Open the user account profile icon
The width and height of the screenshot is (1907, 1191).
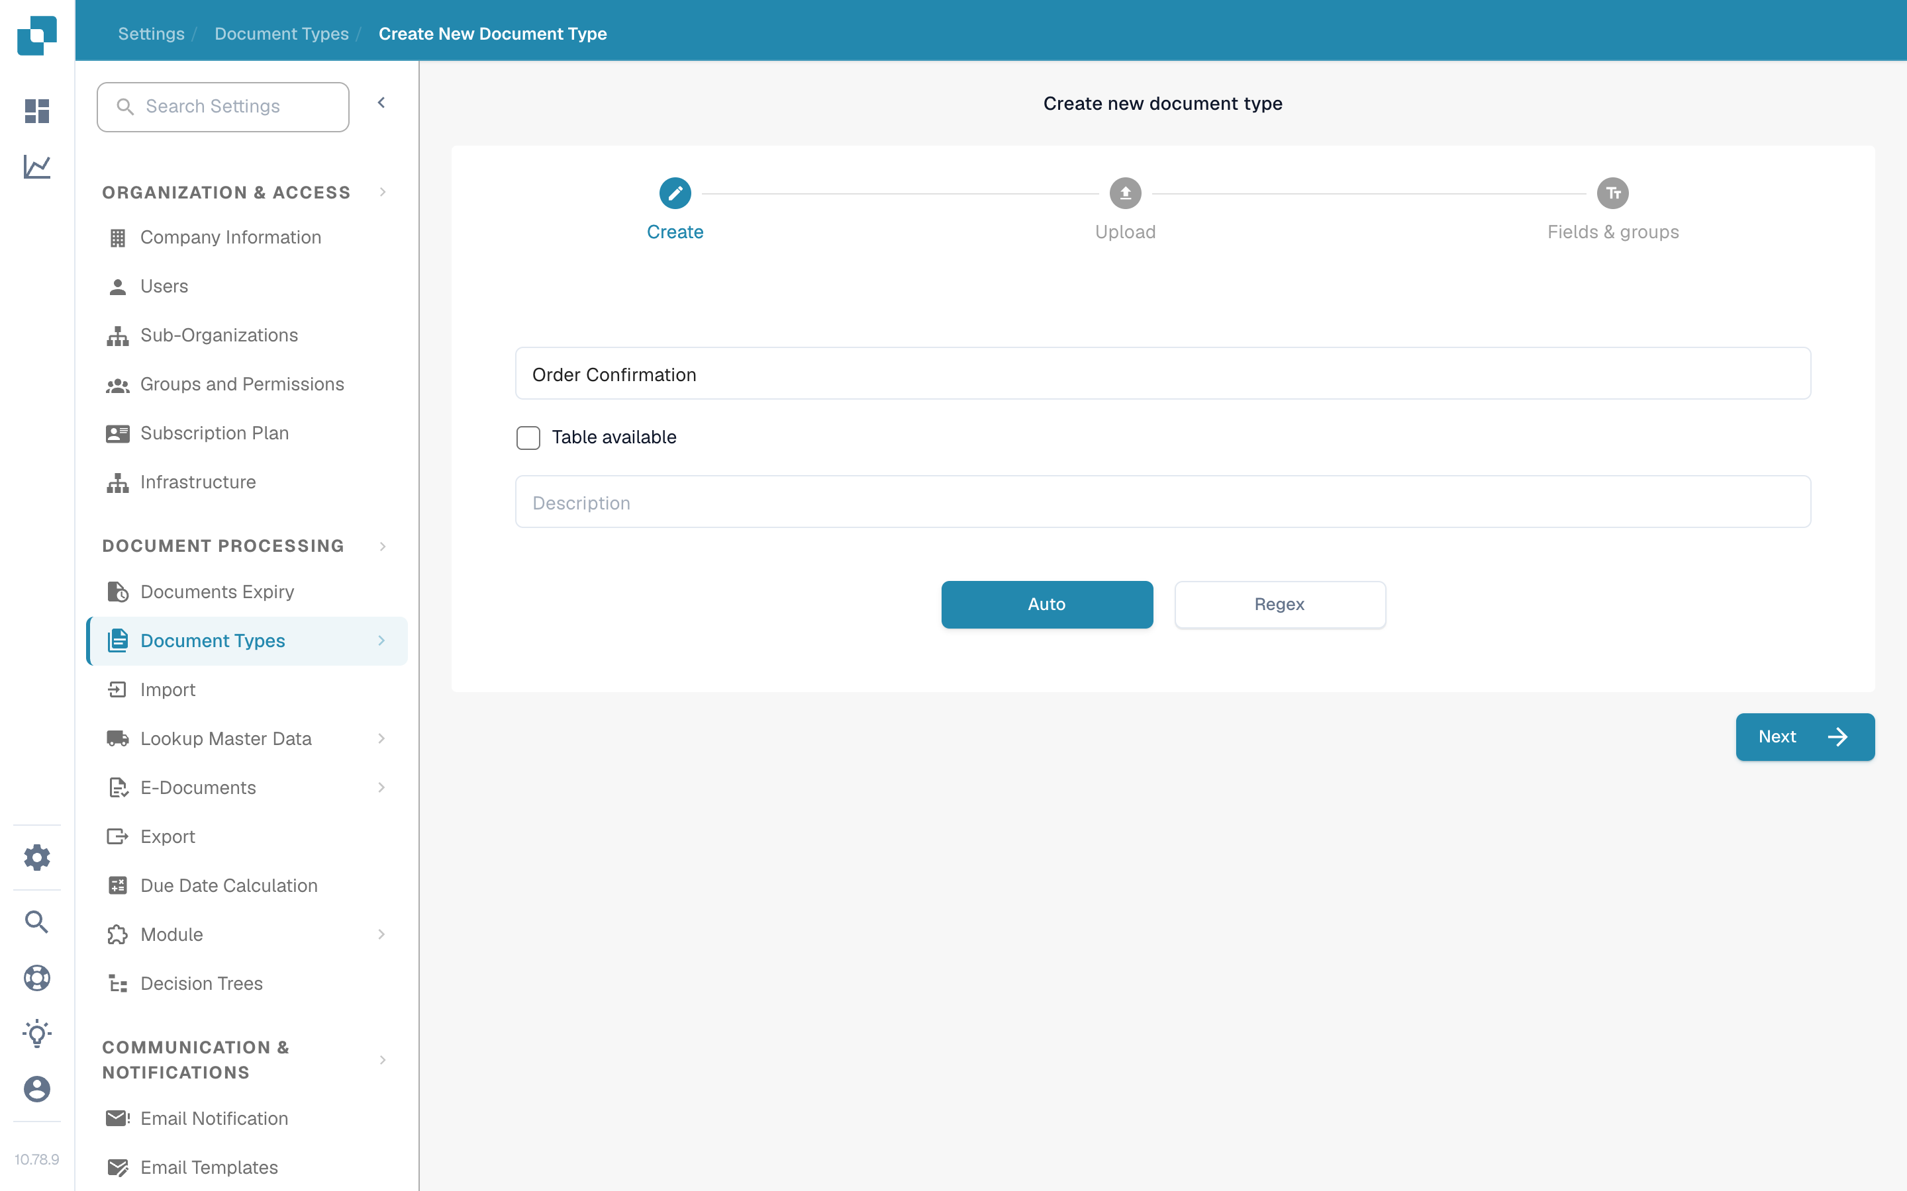pyautogui.click(x=37, y=1089)
